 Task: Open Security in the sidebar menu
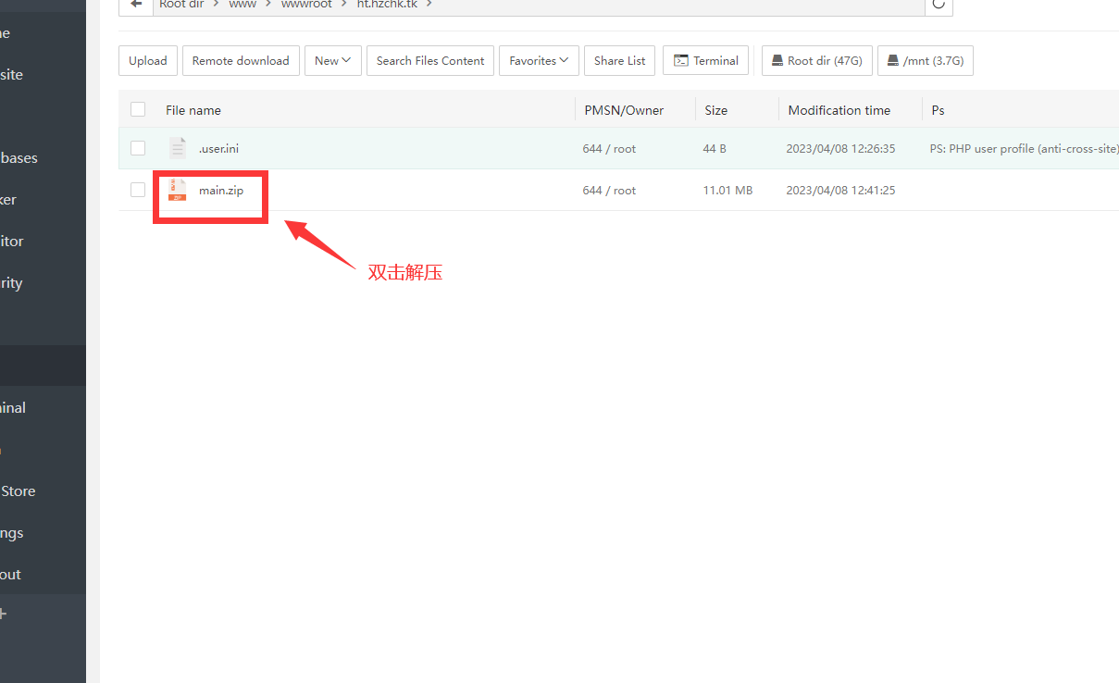(11, 283)
